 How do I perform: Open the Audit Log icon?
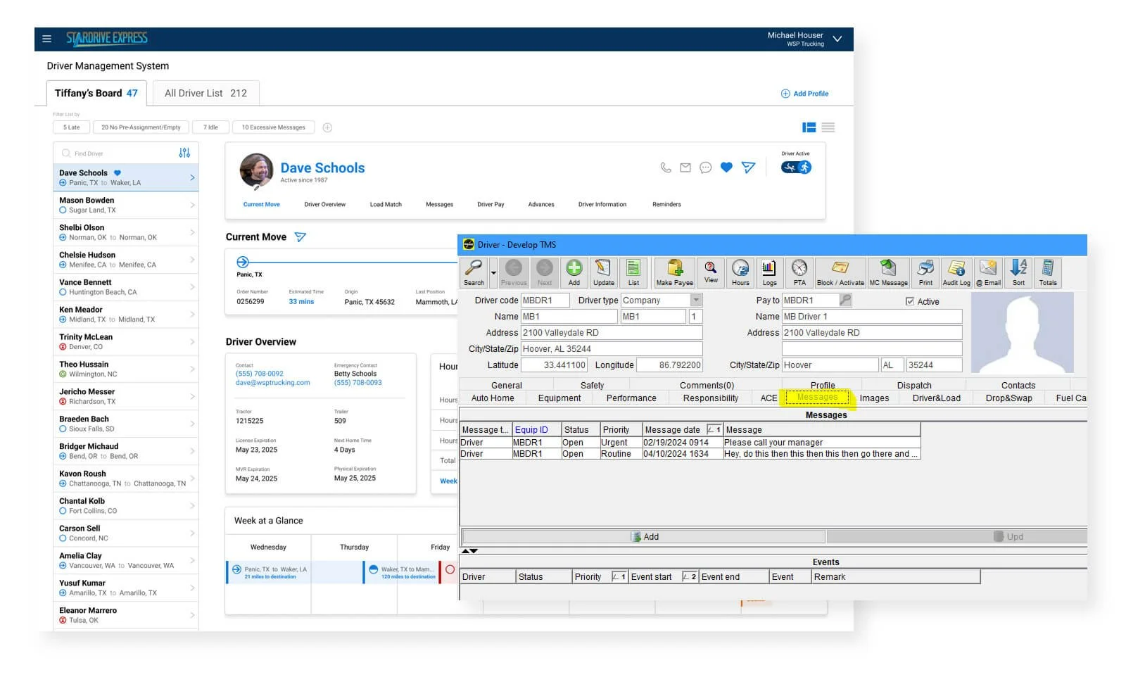tap(956, 272)
